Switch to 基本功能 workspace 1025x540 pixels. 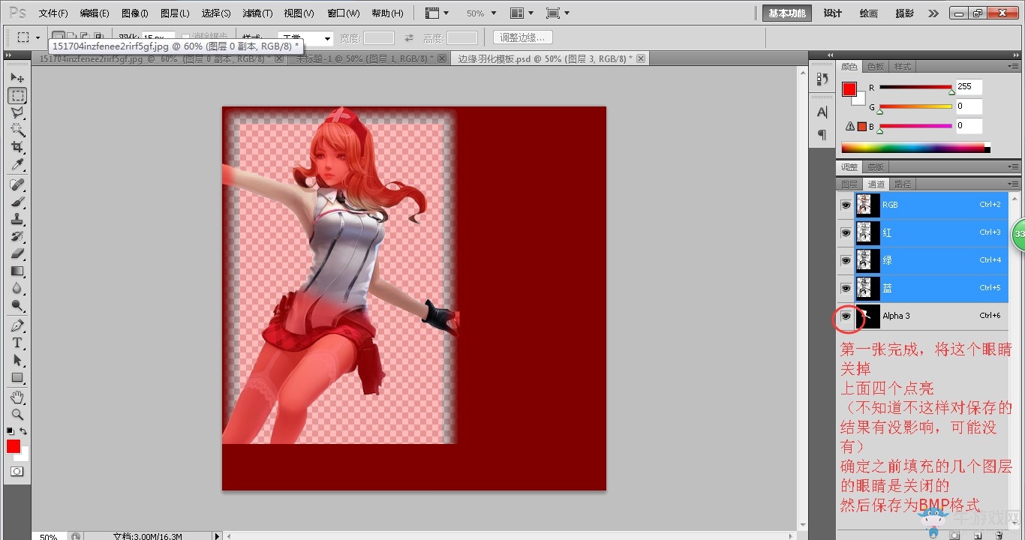click(787, 13)
